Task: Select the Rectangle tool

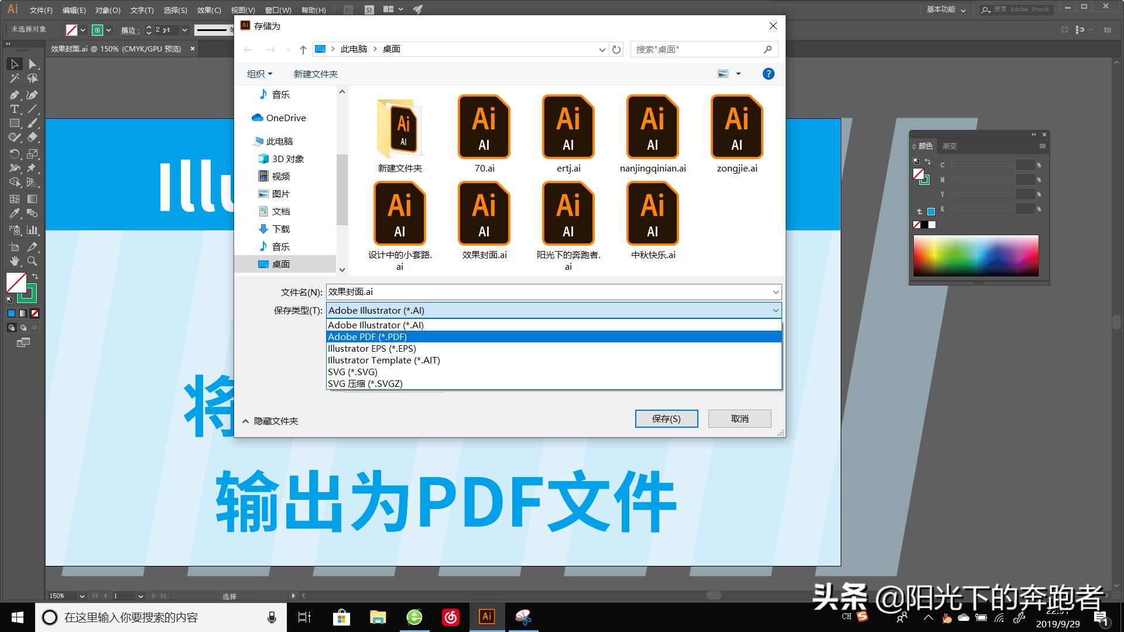Action: point(14,123)
